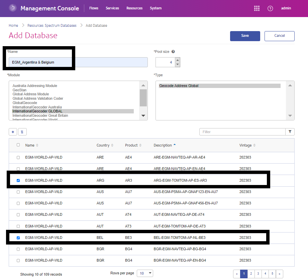
Task: Open the Flows menu
Action: click(x=94, y=8)
